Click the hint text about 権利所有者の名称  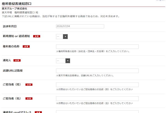click(x=93, y=51)
